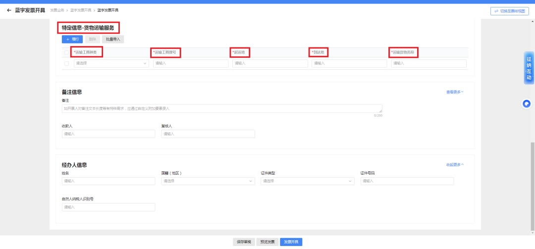Screen dimensions: 535x249
Task: Click the 复核人 input field
Action: pyautogui.click(x=208, y=134)
